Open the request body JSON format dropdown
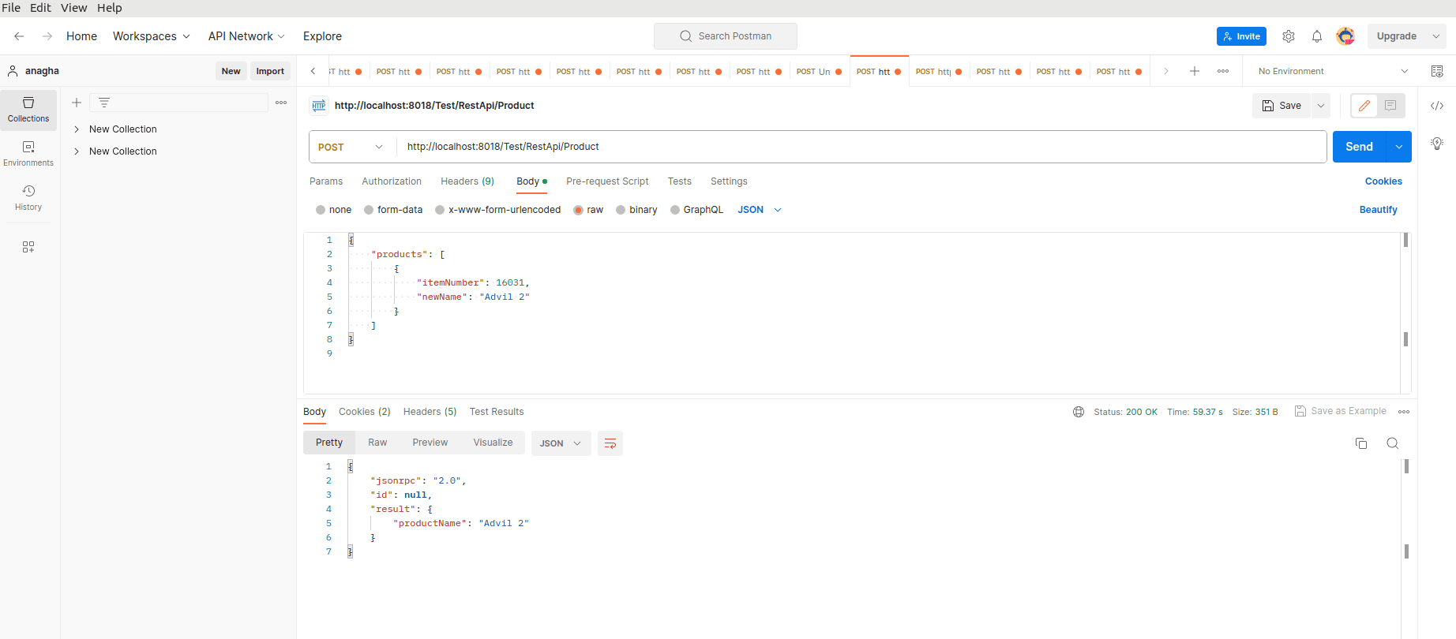 coord(760,210)
